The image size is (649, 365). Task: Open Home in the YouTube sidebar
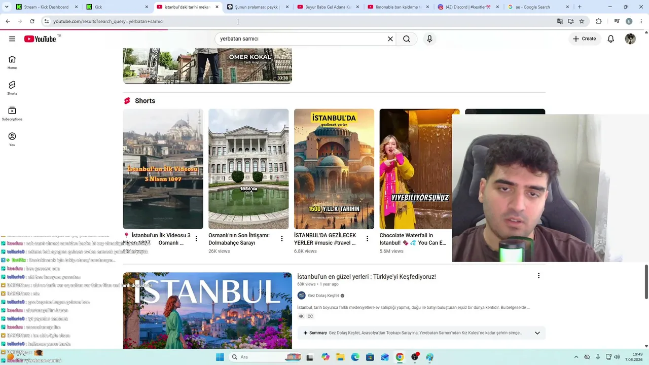(12, 62)
